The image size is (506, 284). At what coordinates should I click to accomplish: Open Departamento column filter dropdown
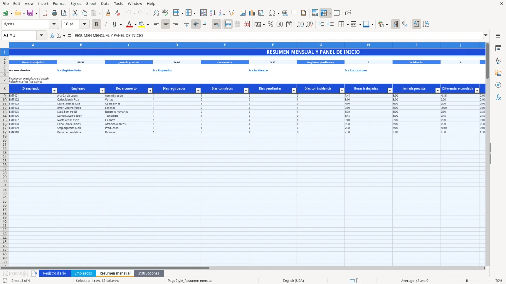tap(150, 91)
